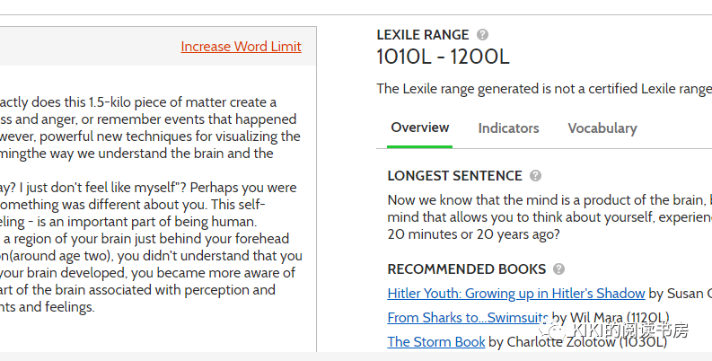Open the help icon next to LONGEST SENTENCE
This screenshot has height=361, width=712.
coord(535,176)
